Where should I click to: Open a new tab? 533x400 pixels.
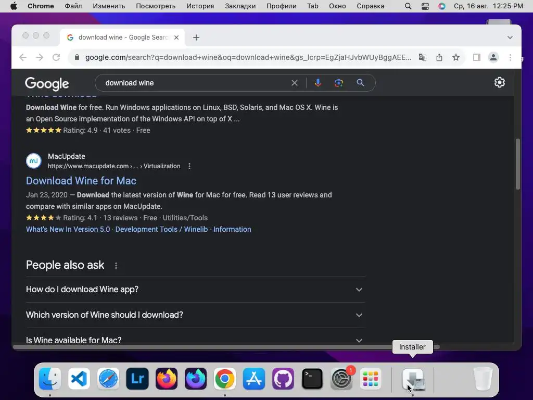(196, 37)
